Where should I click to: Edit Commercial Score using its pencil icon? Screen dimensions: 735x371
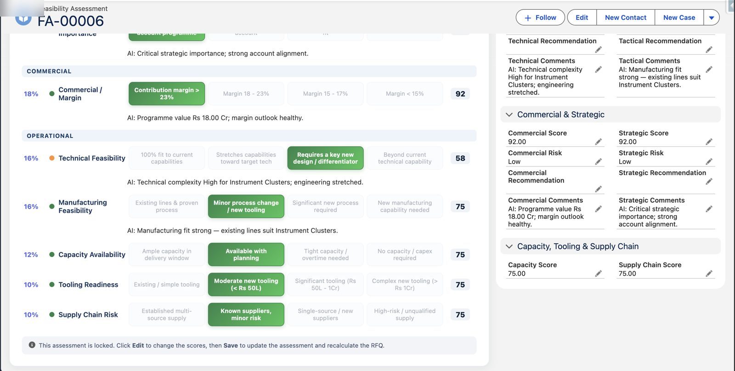(x=598, y=142)
